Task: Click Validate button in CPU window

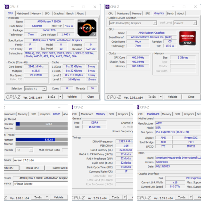Action: pos(72,97)
